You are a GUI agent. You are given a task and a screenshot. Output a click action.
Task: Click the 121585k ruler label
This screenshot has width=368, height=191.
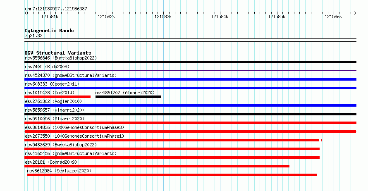point(277,17)
